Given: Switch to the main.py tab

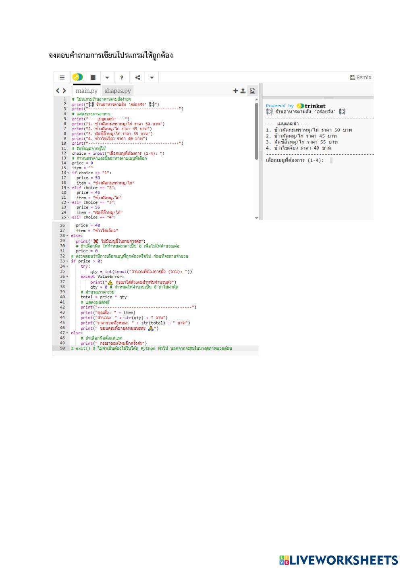Looking at the screenshot, I should pyautogui.click(x=87, y=91).
